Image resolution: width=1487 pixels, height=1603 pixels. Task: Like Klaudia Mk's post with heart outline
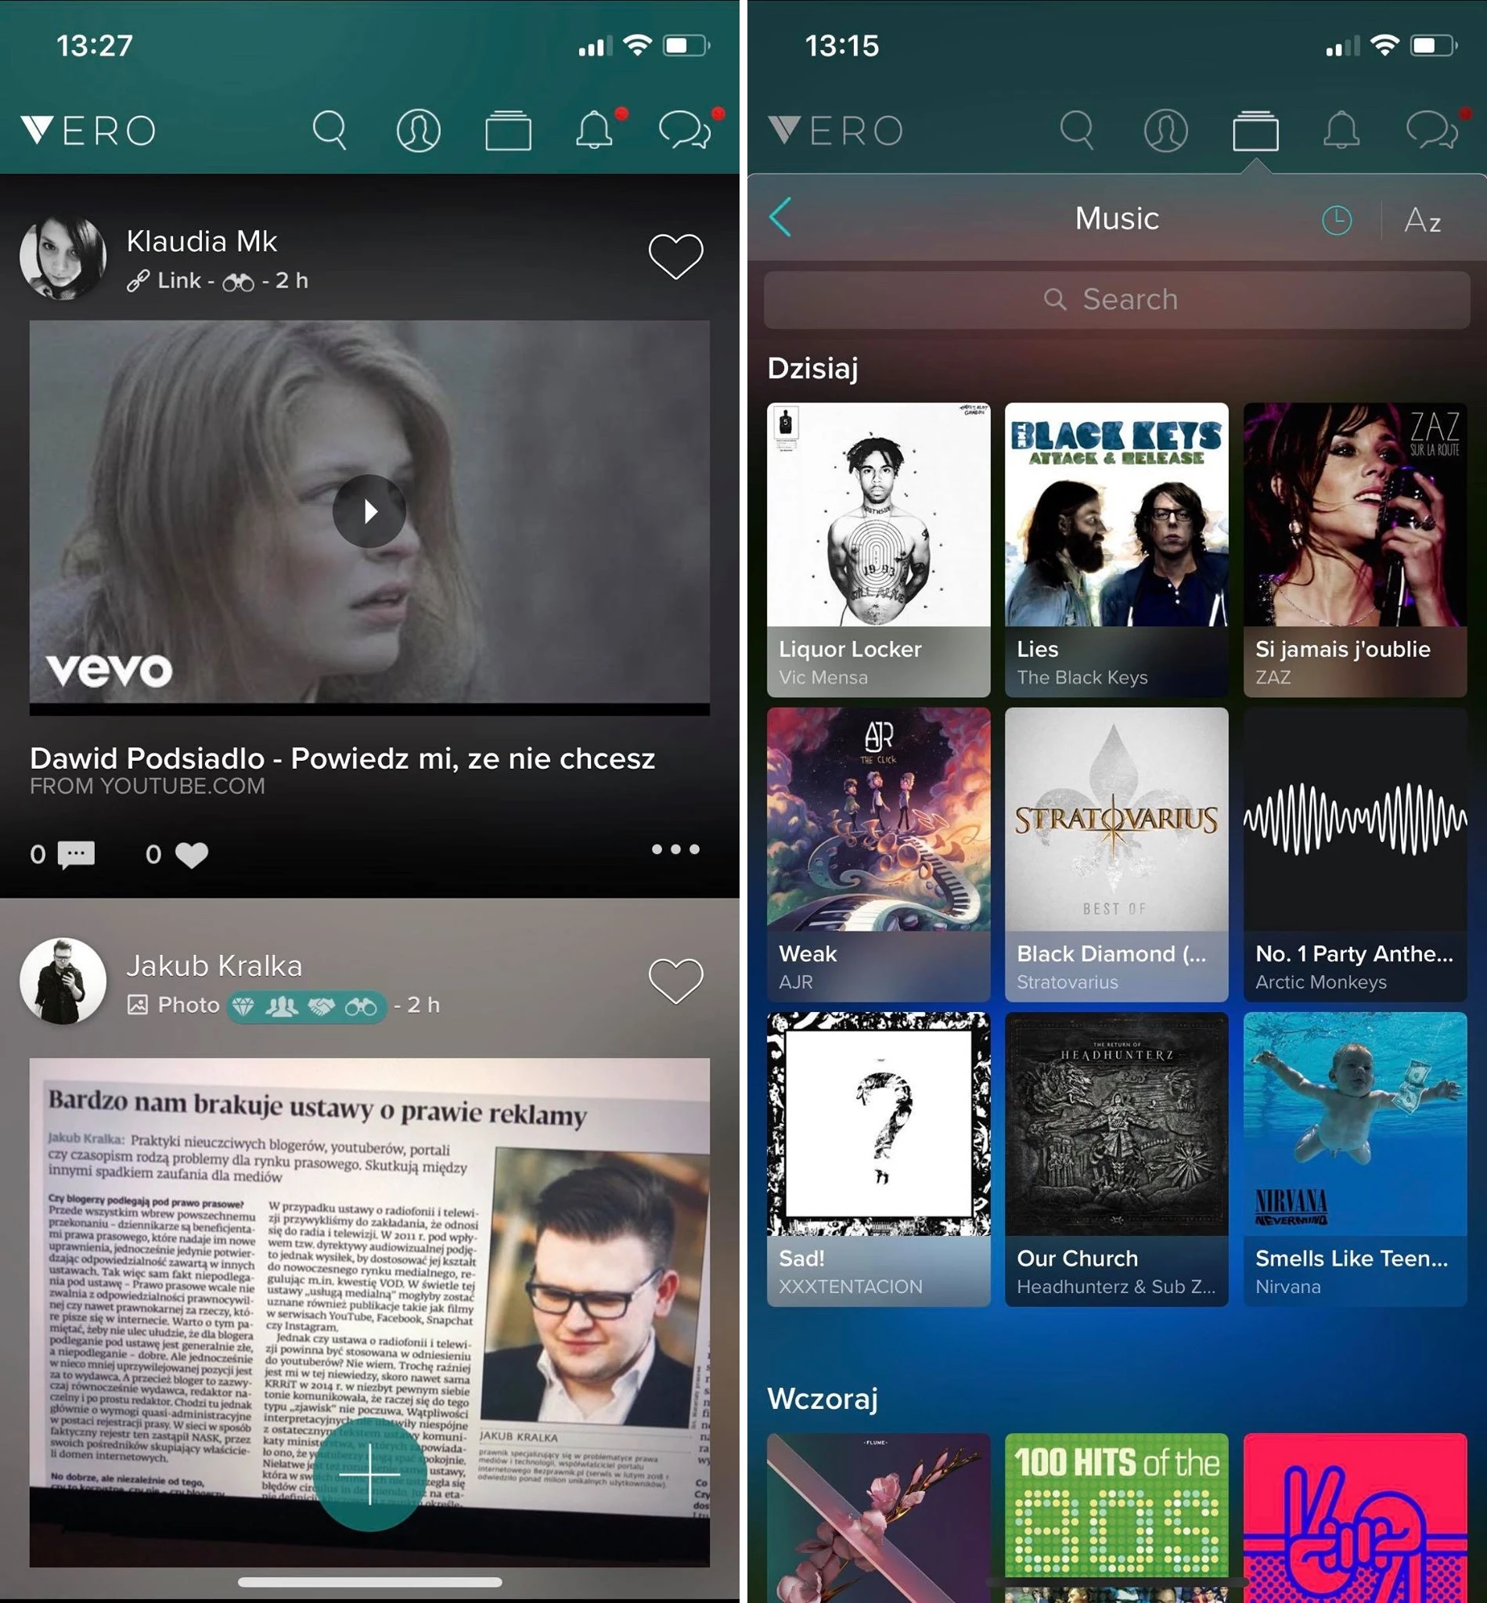tap(676, 257)
